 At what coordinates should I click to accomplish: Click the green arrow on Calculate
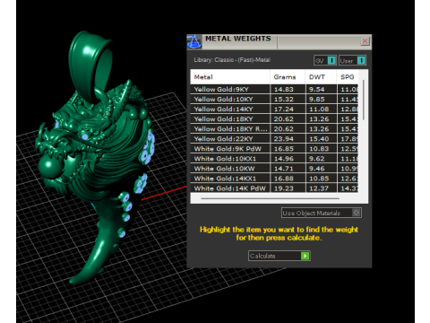pos(305,256)
